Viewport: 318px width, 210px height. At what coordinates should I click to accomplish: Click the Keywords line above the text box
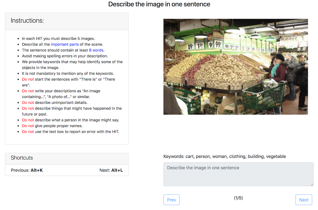pyautogui.click(x=224, y=156)
